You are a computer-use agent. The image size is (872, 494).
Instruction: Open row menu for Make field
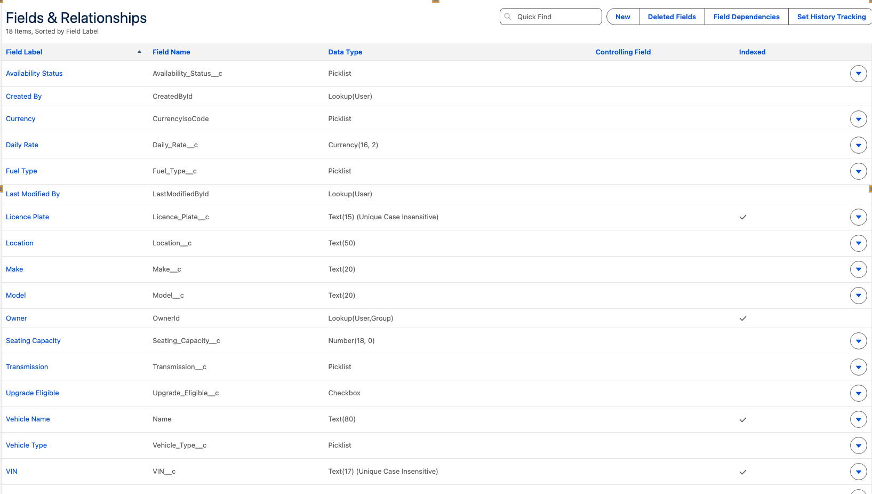[858, 269]
